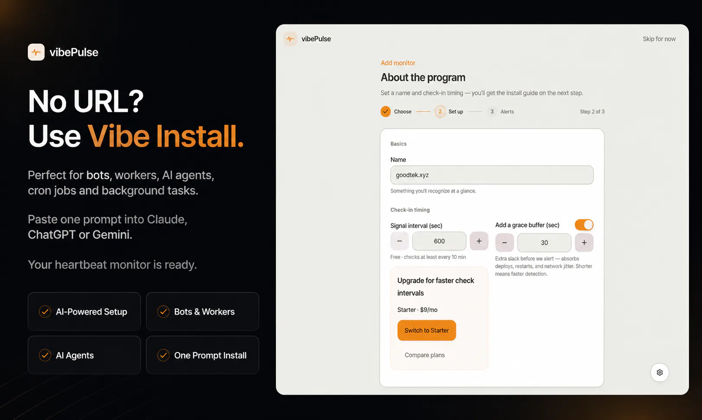Screen dimensions: 702x420
Task: Go to the Alerts step 3
Action: coord(501,111)
